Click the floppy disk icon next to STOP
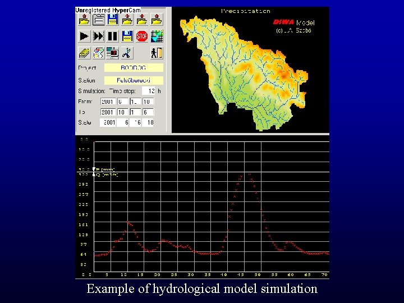This screenshot has width=404, height=303. coord(127,36)
